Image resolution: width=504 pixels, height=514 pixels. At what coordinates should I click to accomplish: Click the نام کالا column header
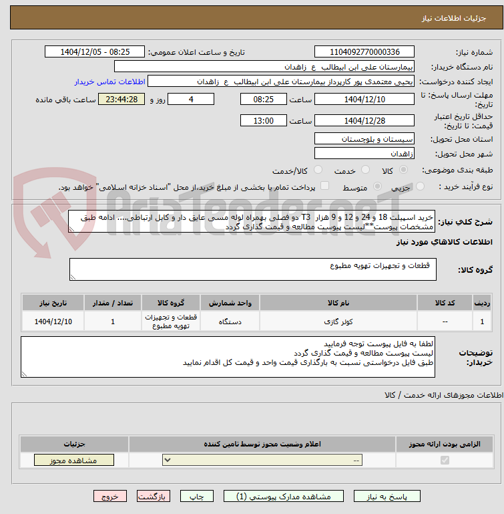tap(338, 303)
